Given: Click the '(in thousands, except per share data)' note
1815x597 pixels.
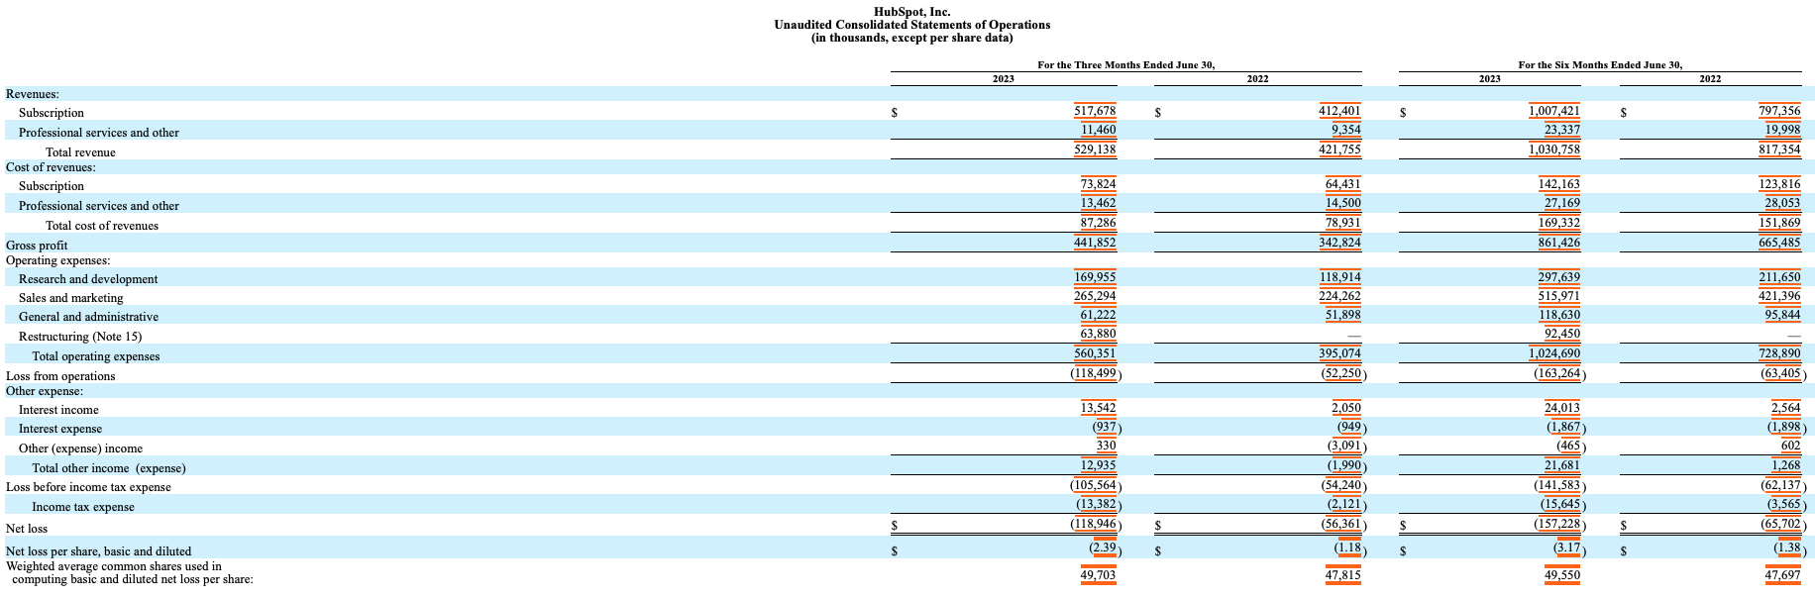Looking at the screenshot, I should [911, 38].
